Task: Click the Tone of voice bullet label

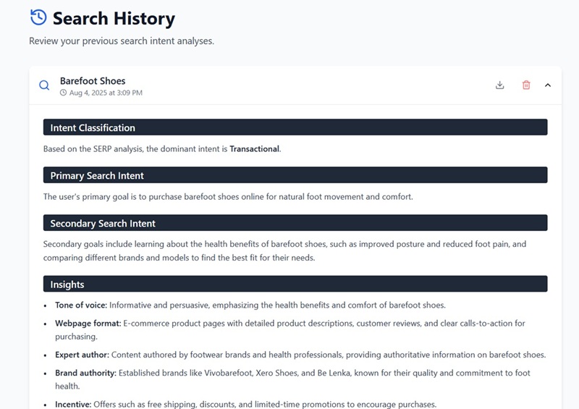Action: 80,305
